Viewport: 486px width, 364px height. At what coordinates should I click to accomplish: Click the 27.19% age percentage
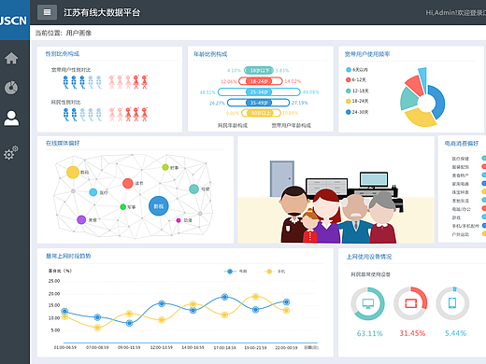[x=300, y=103]
